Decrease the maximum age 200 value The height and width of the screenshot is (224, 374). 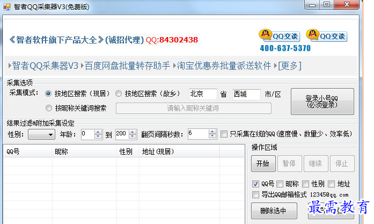coord(133,136)
